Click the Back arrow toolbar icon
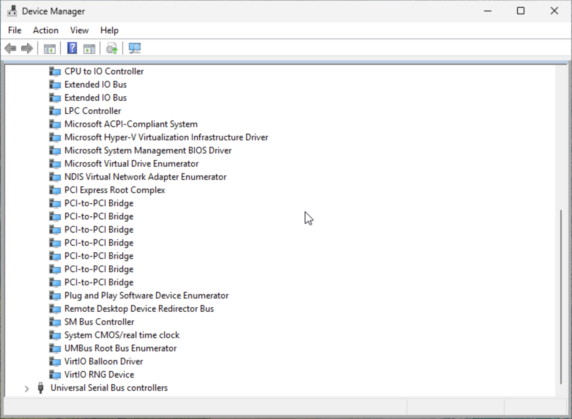This screenshot has height=419, width=572. tap(10, 48)
